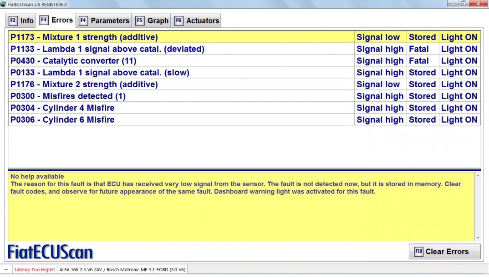
Task: Close the FiatECUScan window
Action: pos(479,4)
